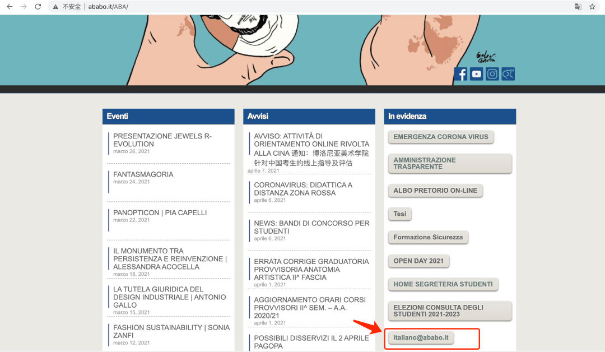Image resolution: width=605 pixels, height=352 pixels.
Task: Open LA TUTELA GIURIDICA DEL DESIGN INDUSTRIALE event
Action: pos(169,297)
